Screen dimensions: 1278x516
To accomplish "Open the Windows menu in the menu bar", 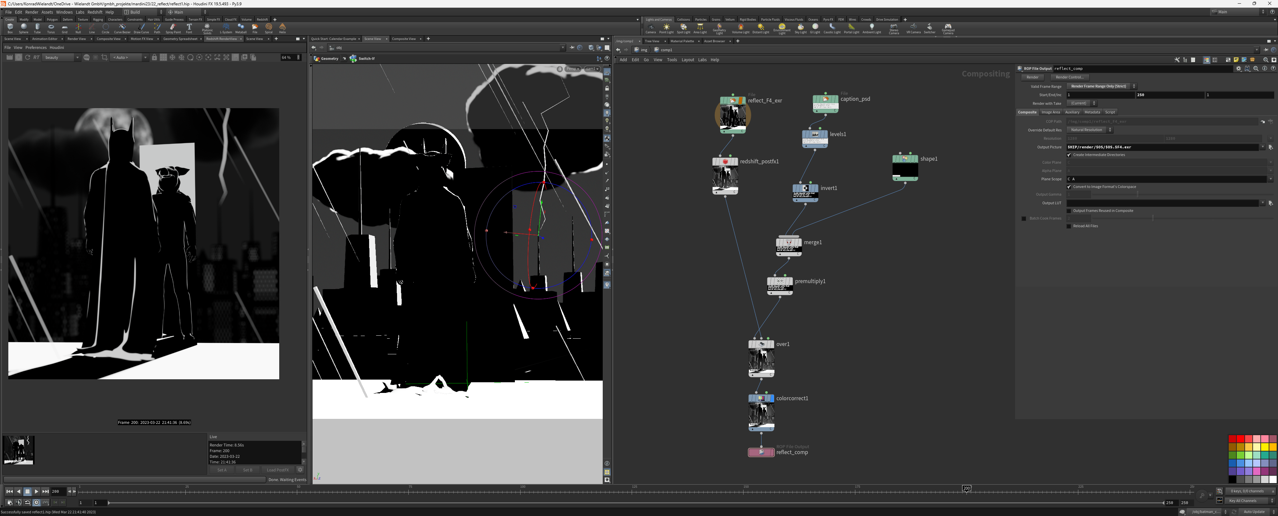I will tap(64, 12).
